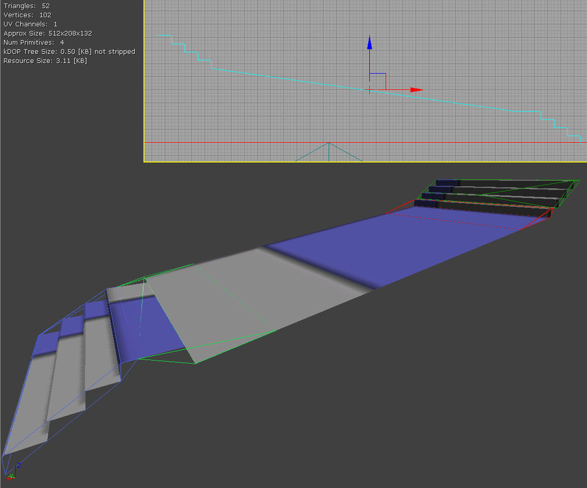Click the small blue axis bracket on the gizmo
The image size is (587, 488).
(378, 74)
